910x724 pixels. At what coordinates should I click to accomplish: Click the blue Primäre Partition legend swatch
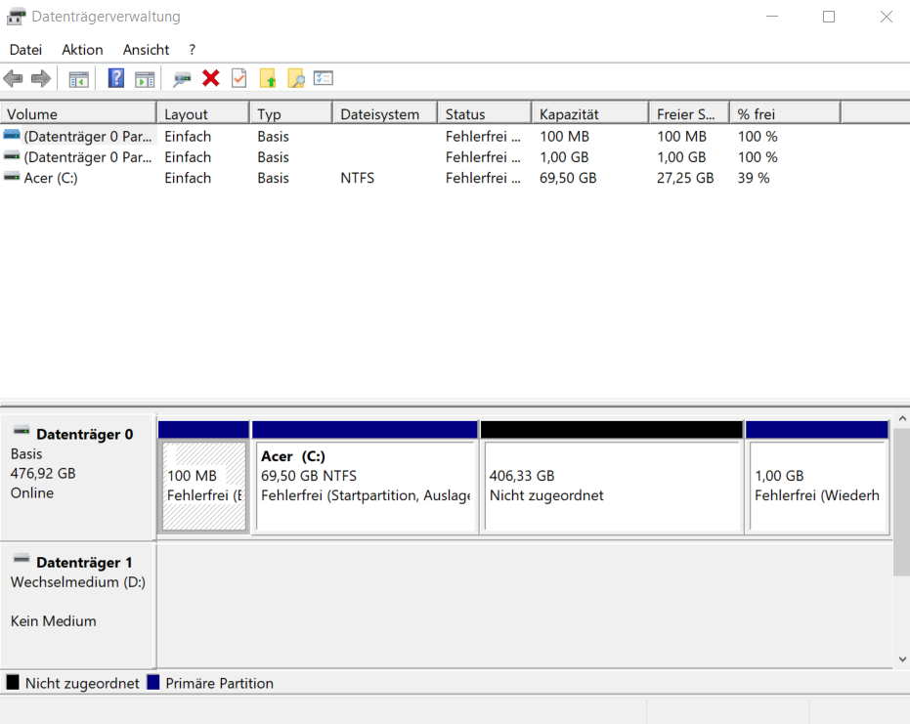153,682
